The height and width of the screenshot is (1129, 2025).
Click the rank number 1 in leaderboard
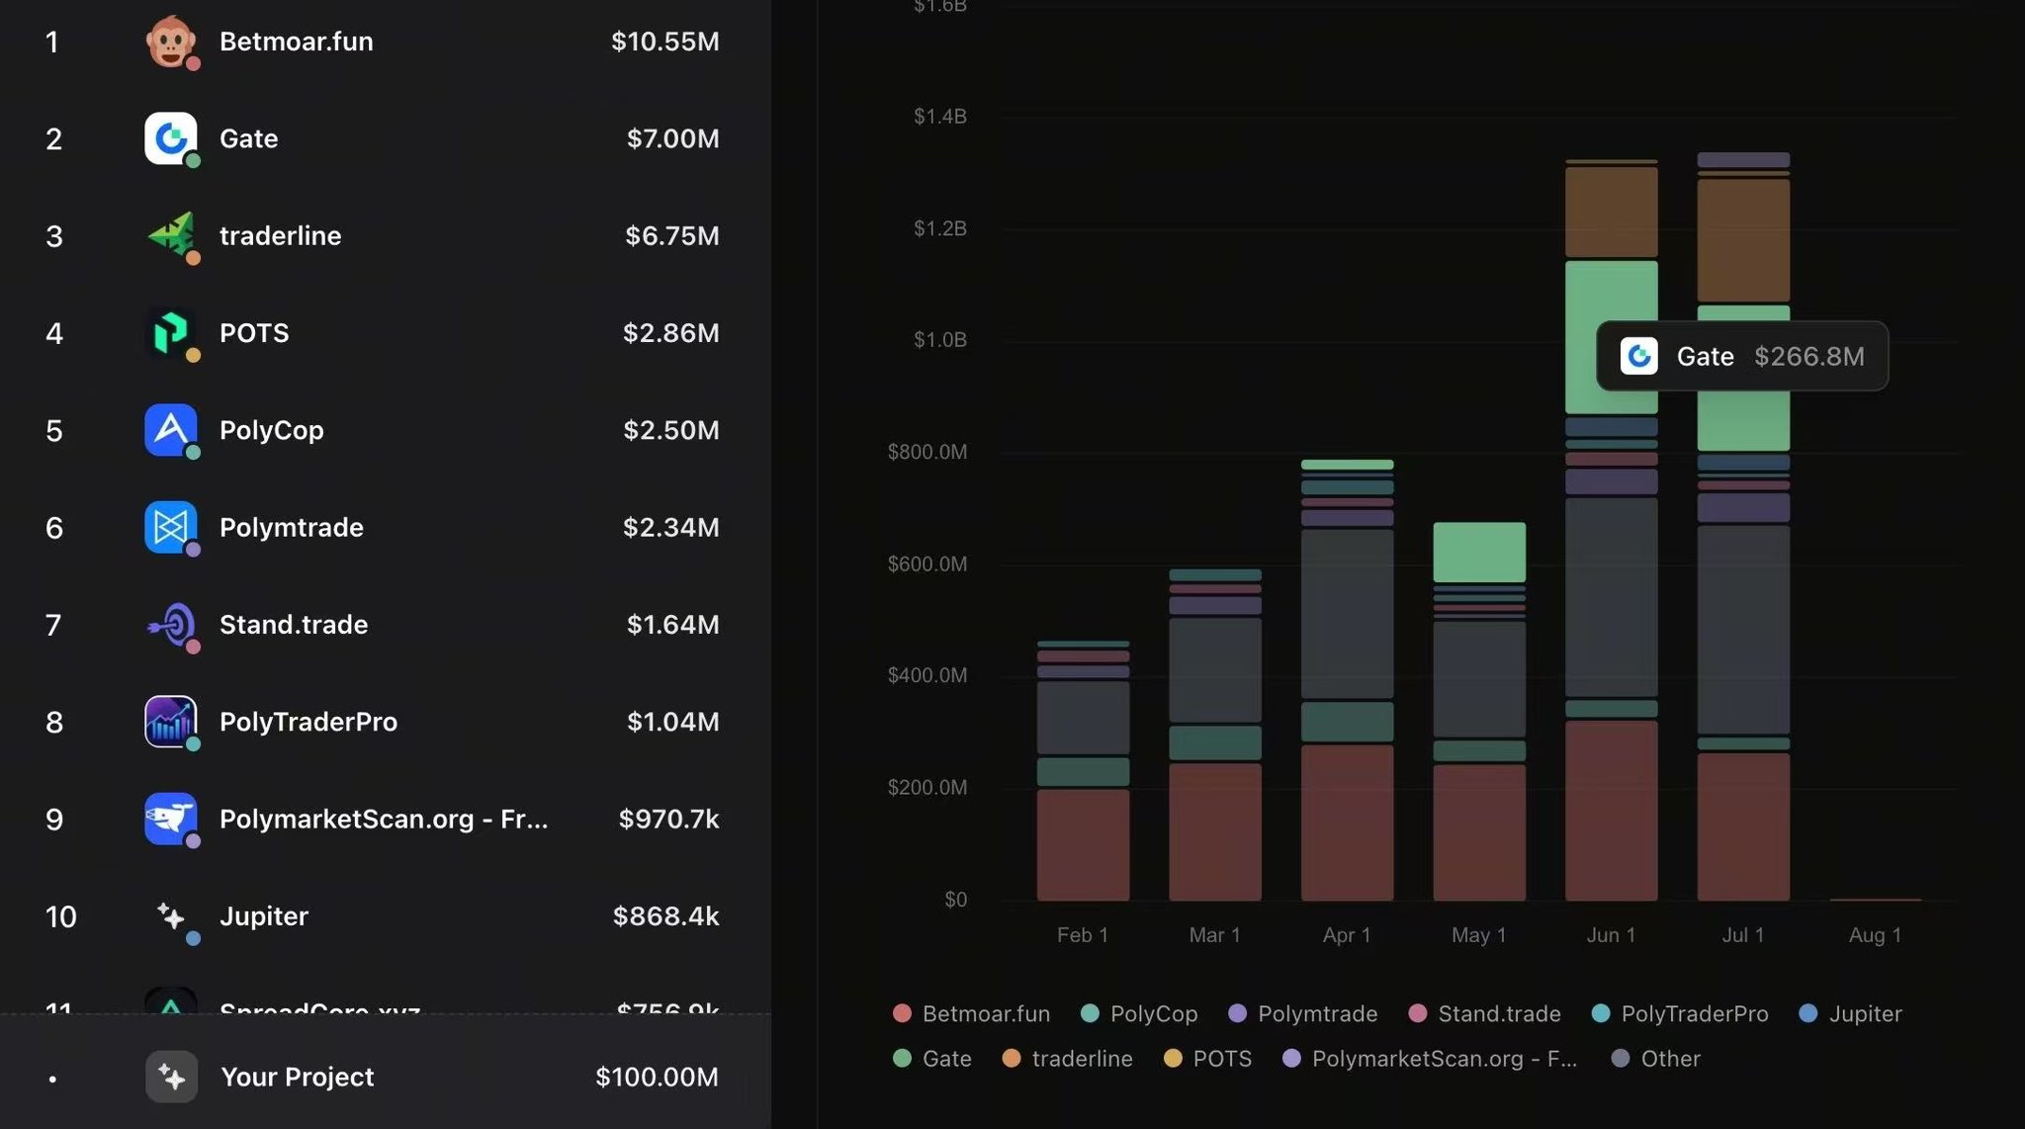pyautogui.click(x=52, y=42)
